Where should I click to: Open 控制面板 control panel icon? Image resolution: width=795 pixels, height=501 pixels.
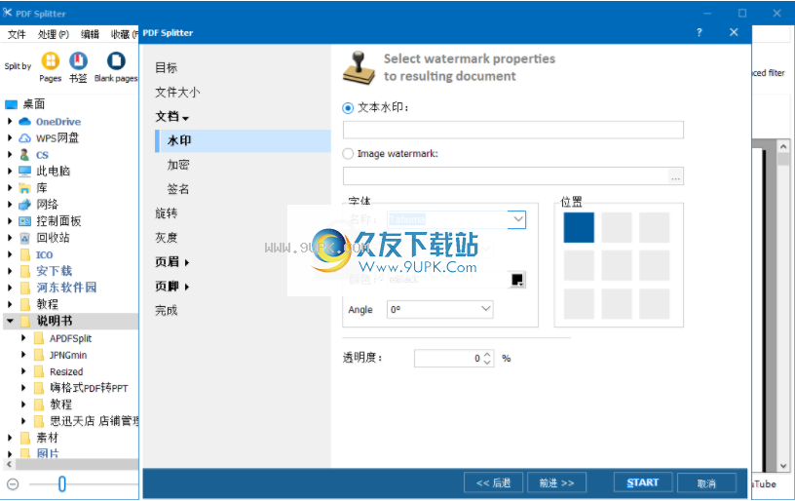[x=25, y=221]
